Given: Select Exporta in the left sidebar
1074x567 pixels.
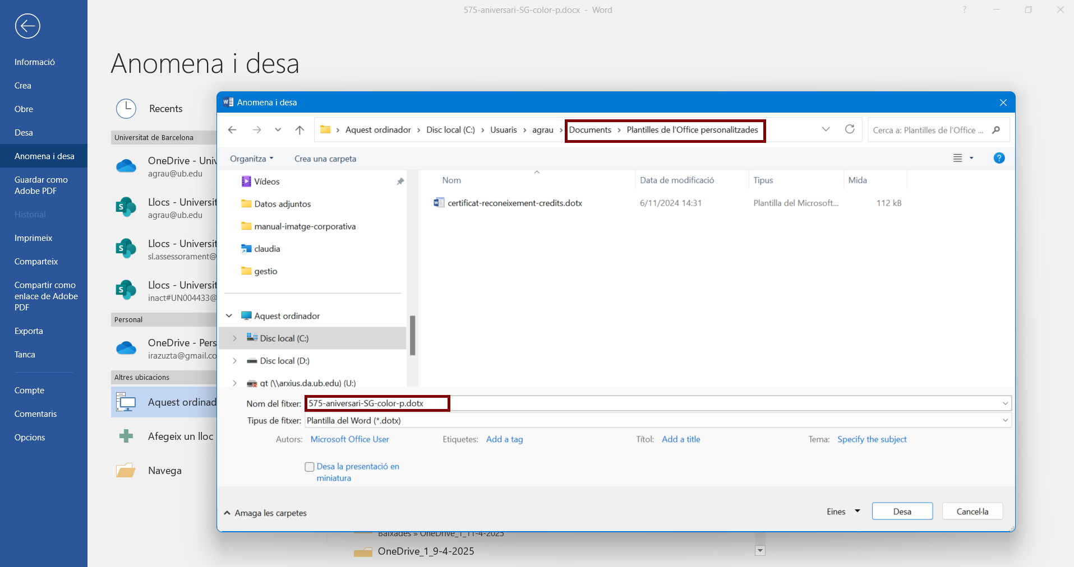Looking at the screenshot, I should tap(29, 331).
